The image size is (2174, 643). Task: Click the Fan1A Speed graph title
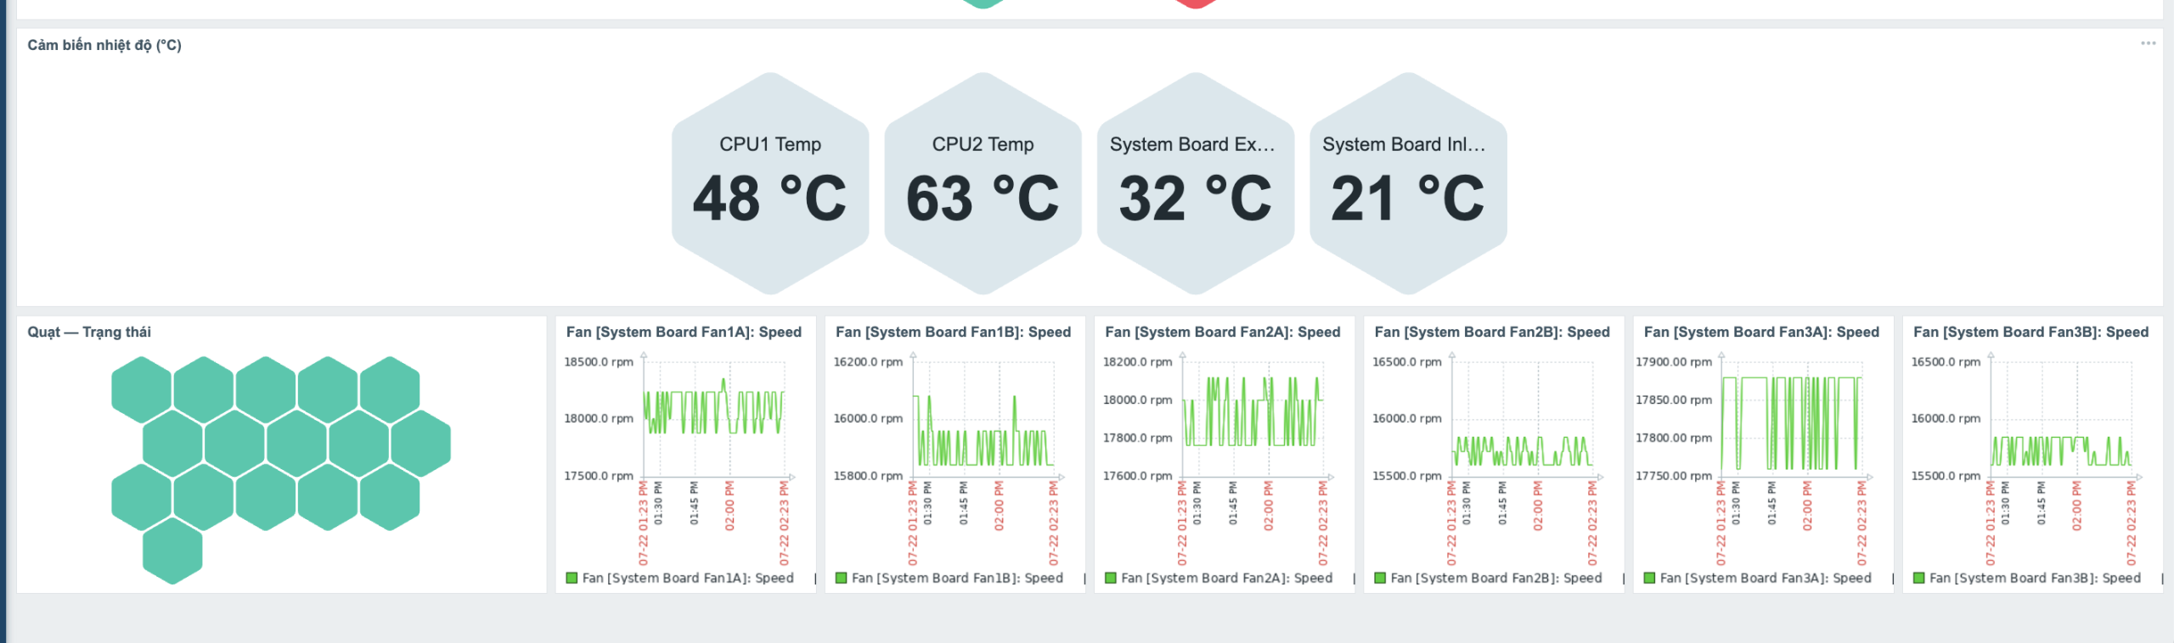point(684,332)
